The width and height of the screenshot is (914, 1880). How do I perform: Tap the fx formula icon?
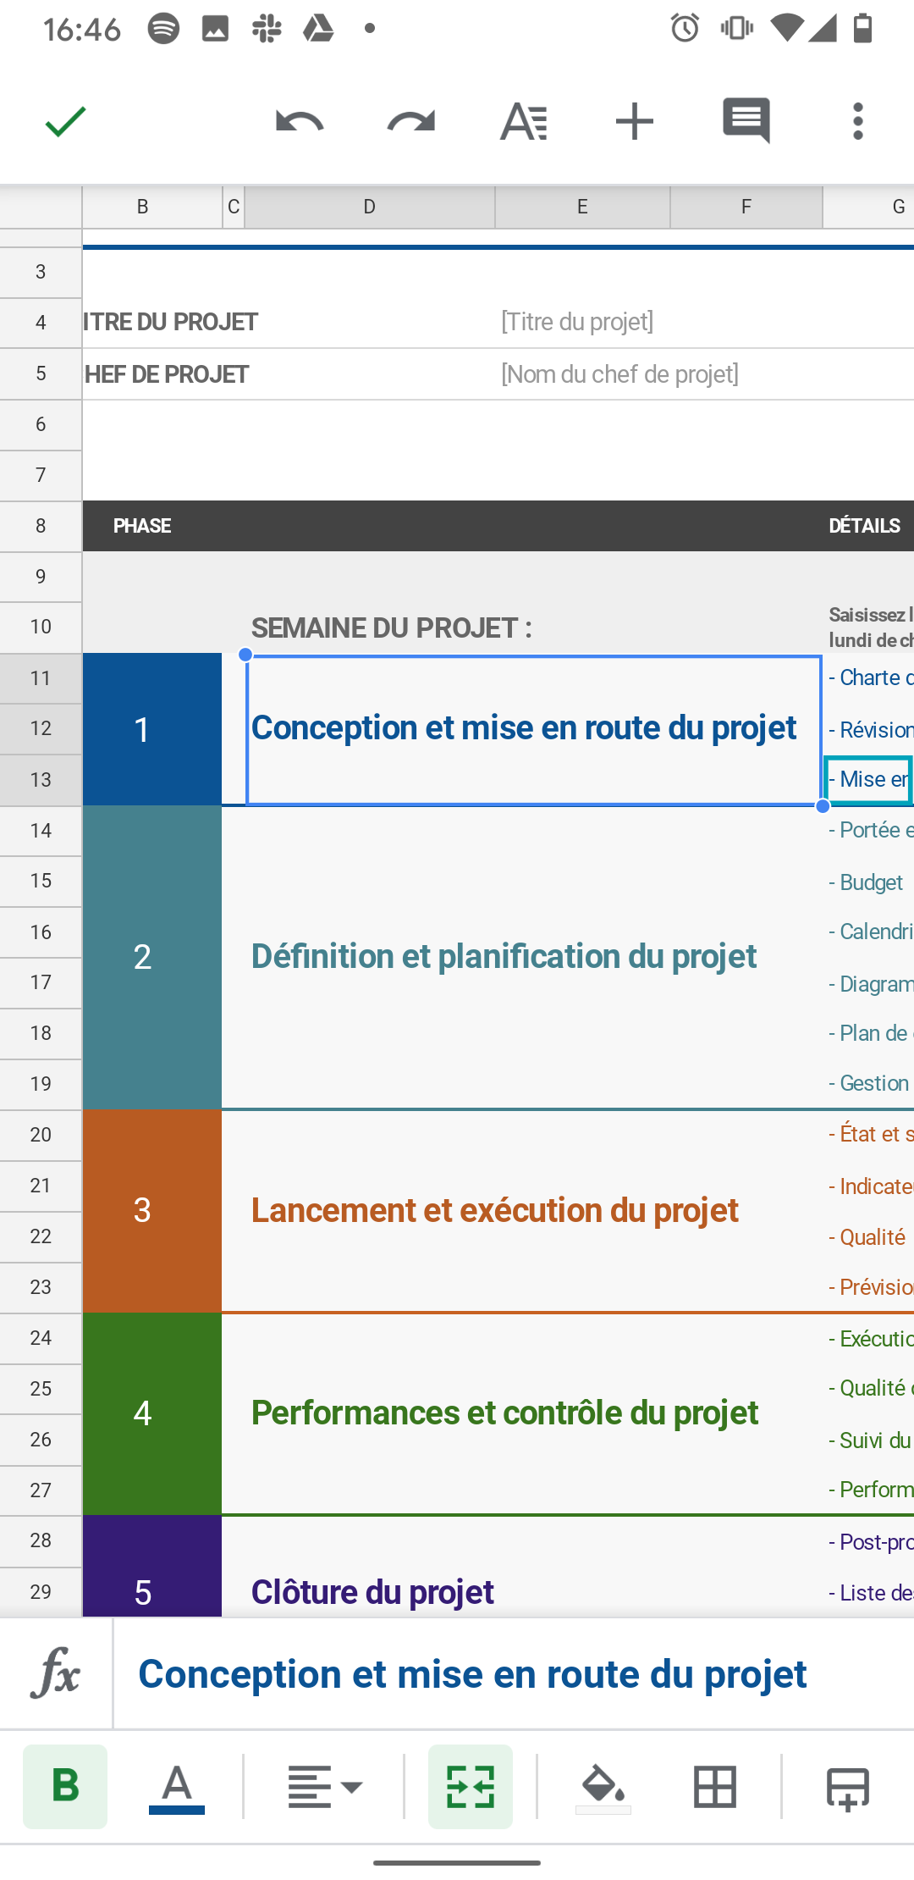pos(56,1673)
